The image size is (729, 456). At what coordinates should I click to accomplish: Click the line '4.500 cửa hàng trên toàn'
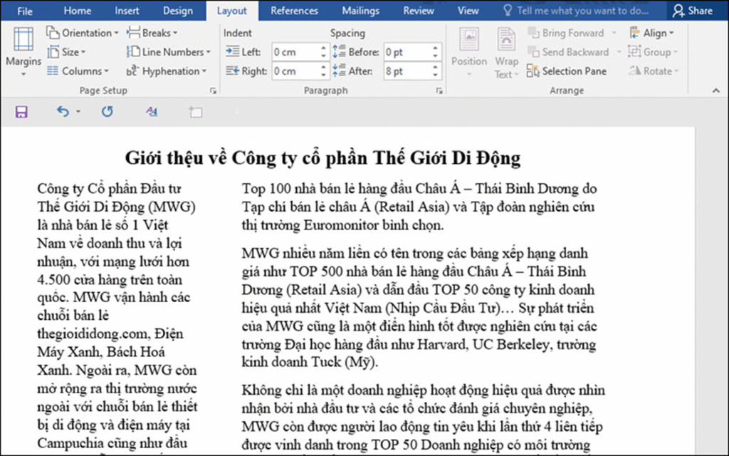click(110, 279)
